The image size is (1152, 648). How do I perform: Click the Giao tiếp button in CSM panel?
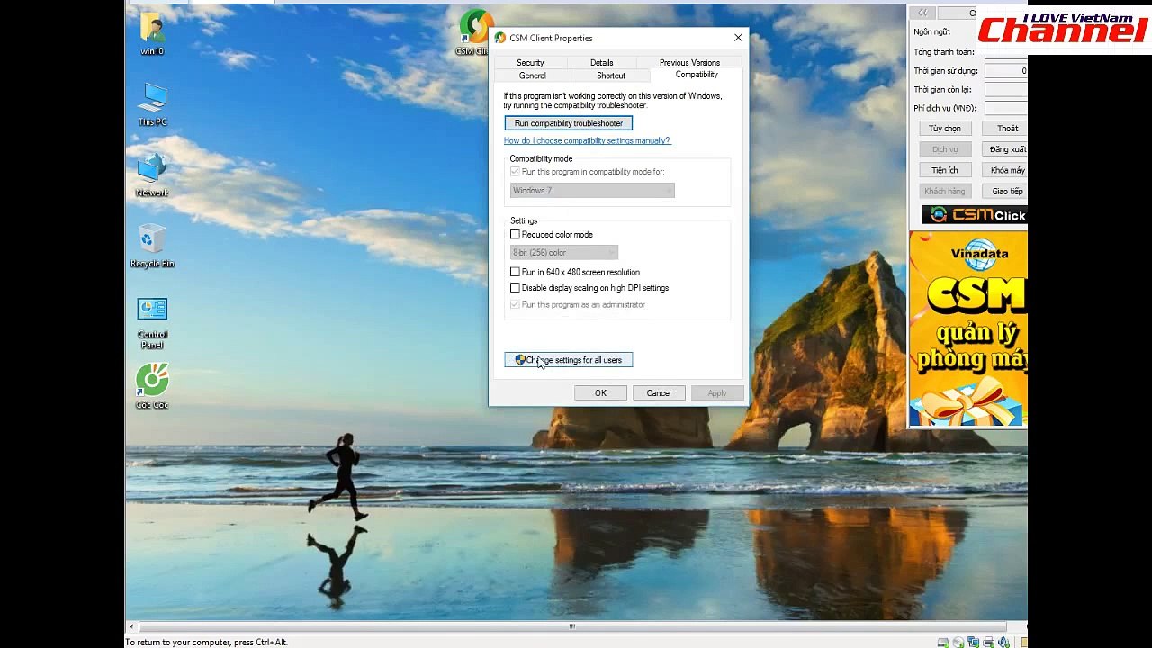[x=1004, y=191]
